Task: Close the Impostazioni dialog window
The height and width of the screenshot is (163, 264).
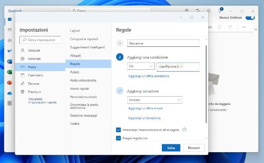Action: [203, 17]
